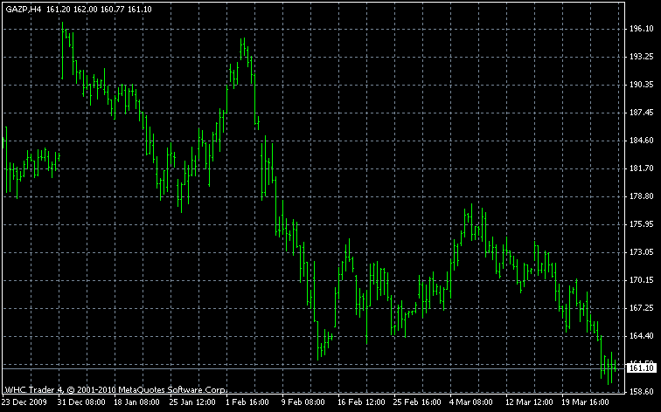Click the GAZP,H4 chart title text
Image resolution: width=661 pixels, height=412 pixels.
coord(22,8)
